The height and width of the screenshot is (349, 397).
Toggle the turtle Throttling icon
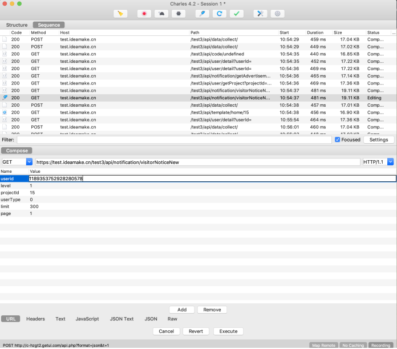tap(161, 14)
